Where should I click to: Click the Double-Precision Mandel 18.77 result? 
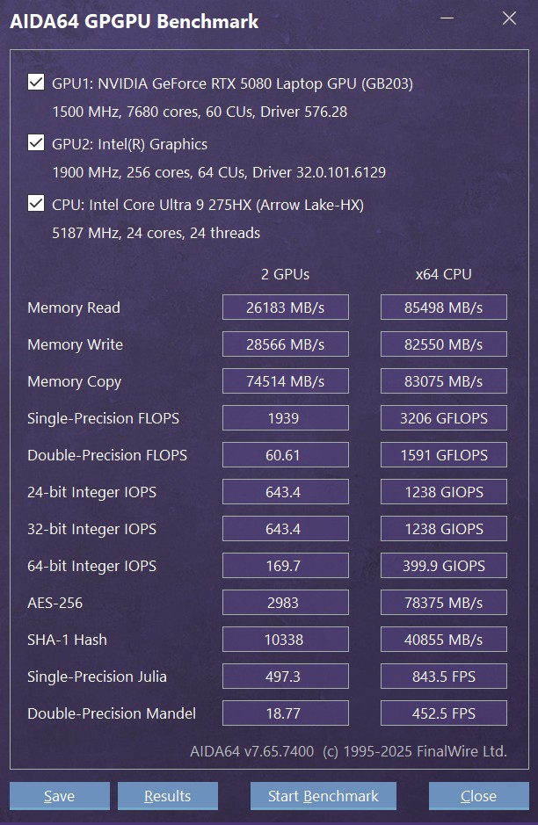(285, 713)
